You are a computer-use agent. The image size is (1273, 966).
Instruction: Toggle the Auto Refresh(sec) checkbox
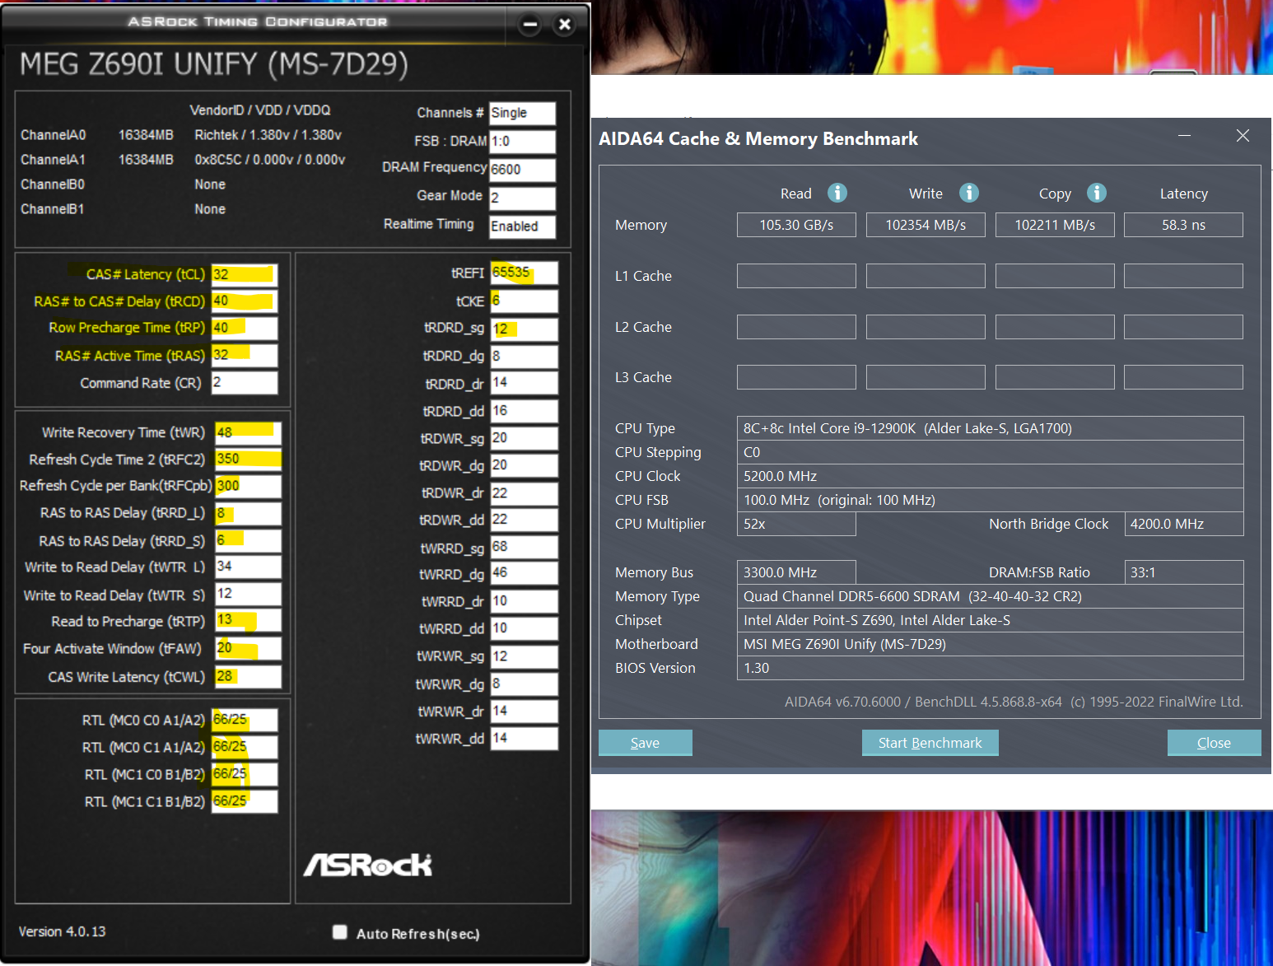point(339,932)
